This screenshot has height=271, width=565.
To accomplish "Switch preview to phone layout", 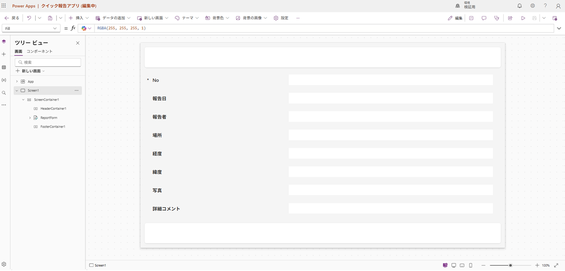I will 471,266.
